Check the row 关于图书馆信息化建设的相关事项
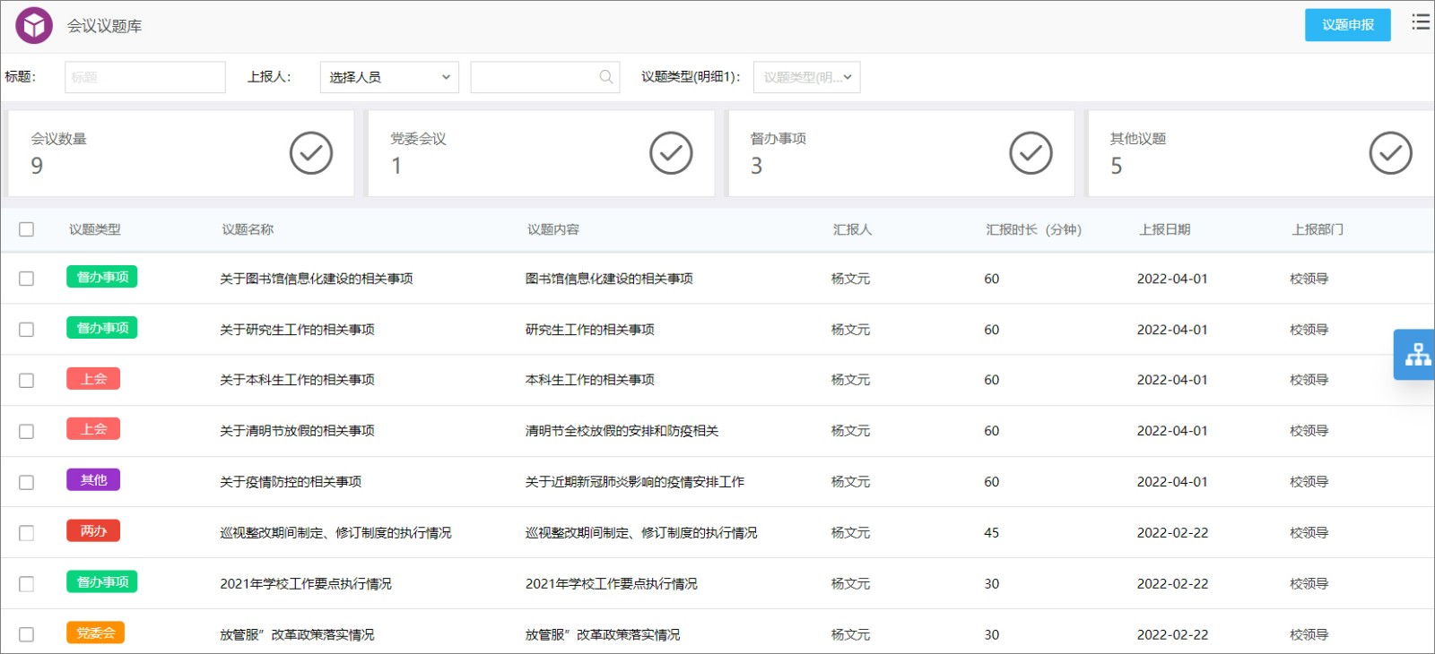The width and height of the screenshot is (1435, 654). pos(27,279)
